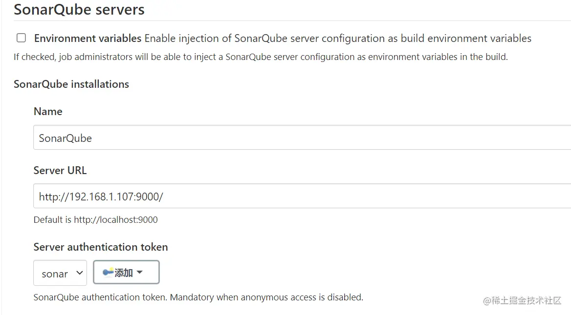Click the 添加 (Add) credentials button

126,273
